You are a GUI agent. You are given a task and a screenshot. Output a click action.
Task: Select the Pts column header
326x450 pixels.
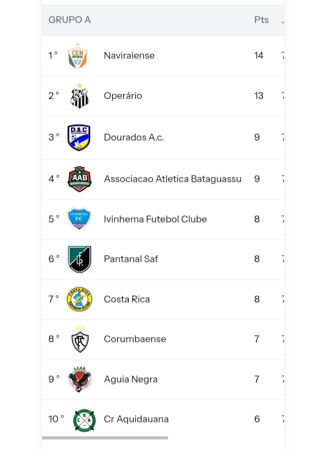point(261,20)
